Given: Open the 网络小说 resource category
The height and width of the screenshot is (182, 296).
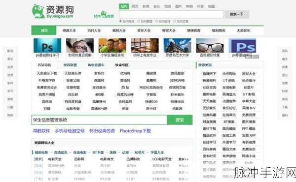Looking at the screenshot, I should click(249, 156).
